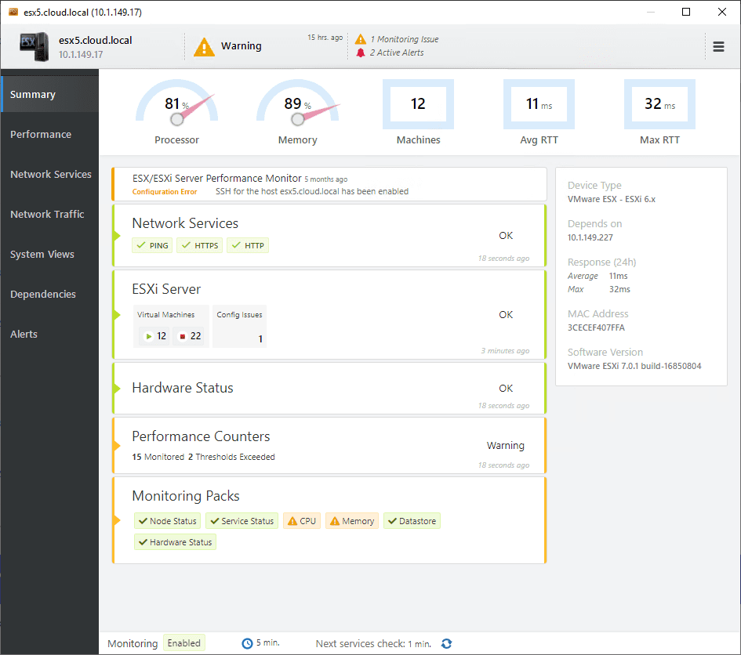The width and height of the screenshot is (741, 655).
Task: Expand the Network Services panel arrow
Action: pyautogui.click(x=117, y=235)
